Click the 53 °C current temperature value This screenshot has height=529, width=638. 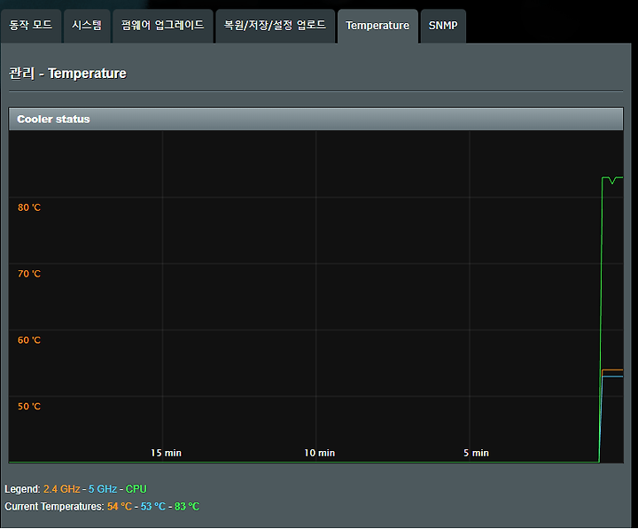(x=153, y=507)
